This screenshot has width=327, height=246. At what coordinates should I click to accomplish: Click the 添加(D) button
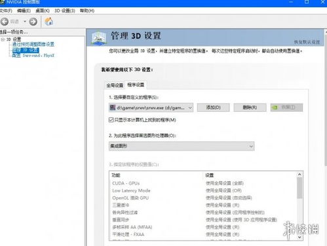[x=214, y=107]
